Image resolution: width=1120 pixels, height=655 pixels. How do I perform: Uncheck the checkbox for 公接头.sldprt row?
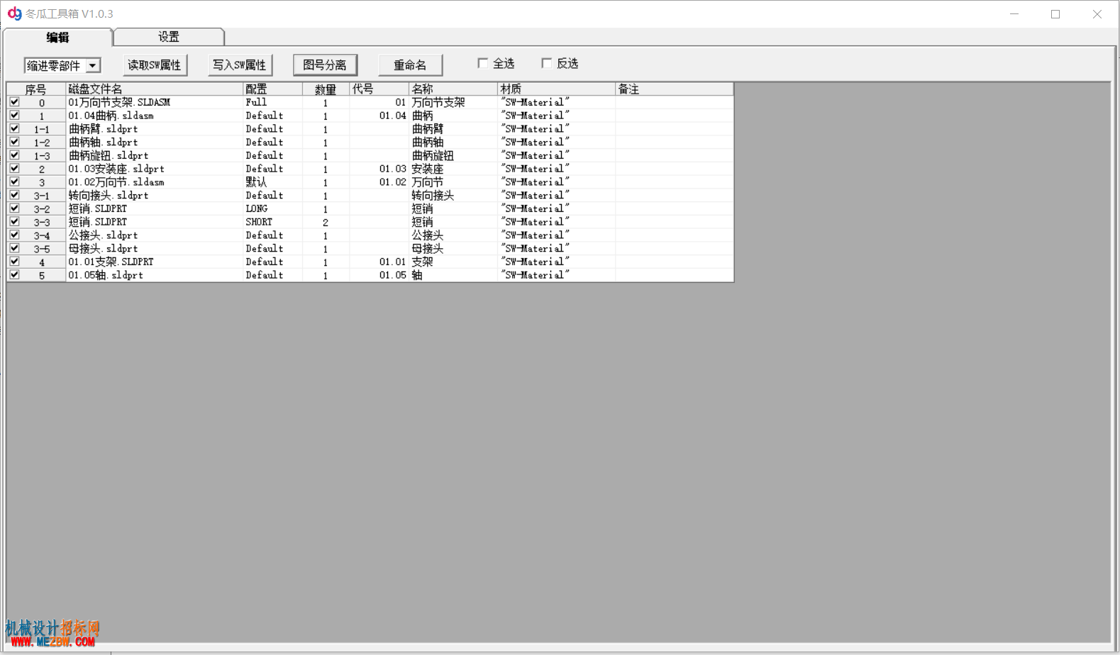pyautogui.click(x=14, y=235)
